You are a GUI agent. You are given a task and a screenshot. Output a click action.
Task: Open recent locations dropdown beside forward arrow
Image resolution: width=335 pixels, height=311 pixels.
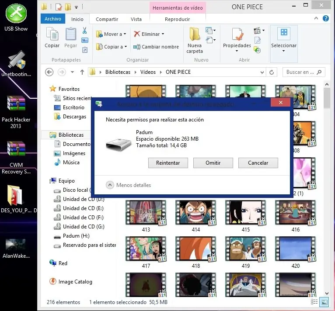coord(73,72)
